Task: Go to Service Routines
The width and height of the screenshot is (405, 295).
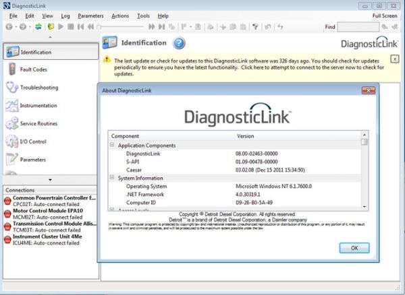Action: click(38, 124)
